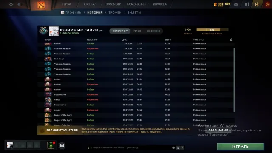This screenshot has width=272, height=153.
Task: Open match table settings gear icon
Action: (x=231, y=40)
